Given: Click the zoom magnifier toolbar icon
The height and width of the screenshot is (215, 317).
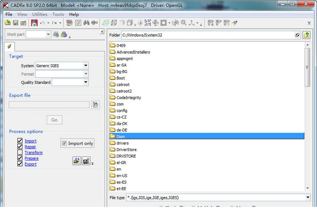Looking at the screenshot, I should (184, 23).
